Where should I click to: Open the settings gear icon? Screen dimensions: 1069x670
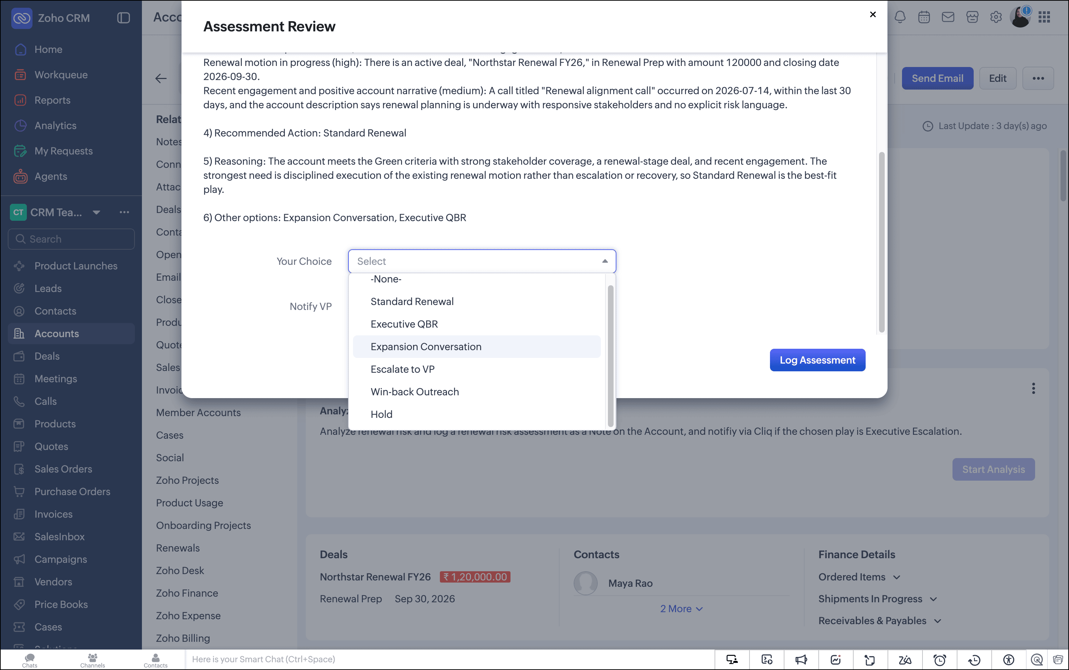tap(996, 17)
